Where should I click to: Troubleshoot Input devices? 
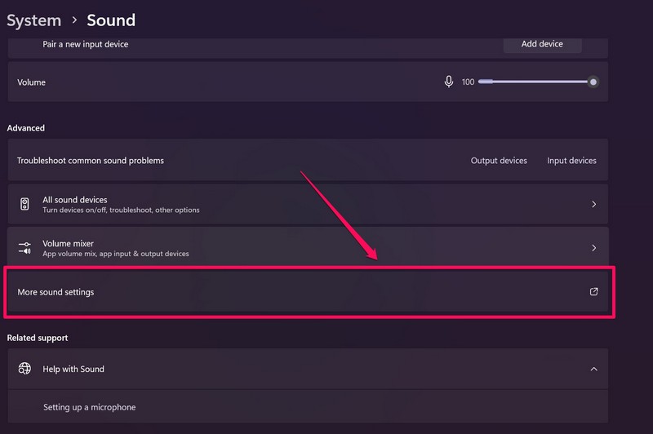[571, 161]
